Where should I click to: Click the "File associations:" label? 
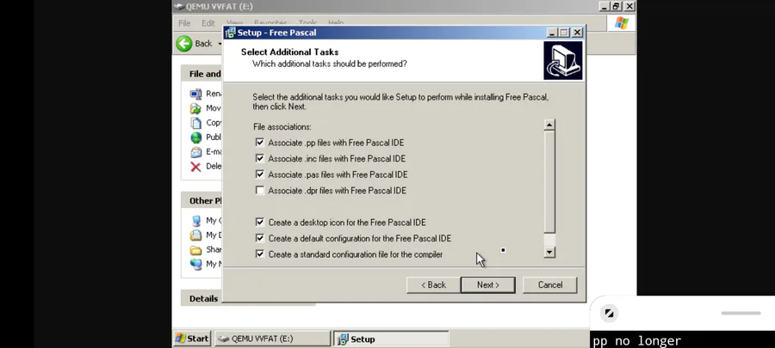pyautogui.click(x=282, y=126)
